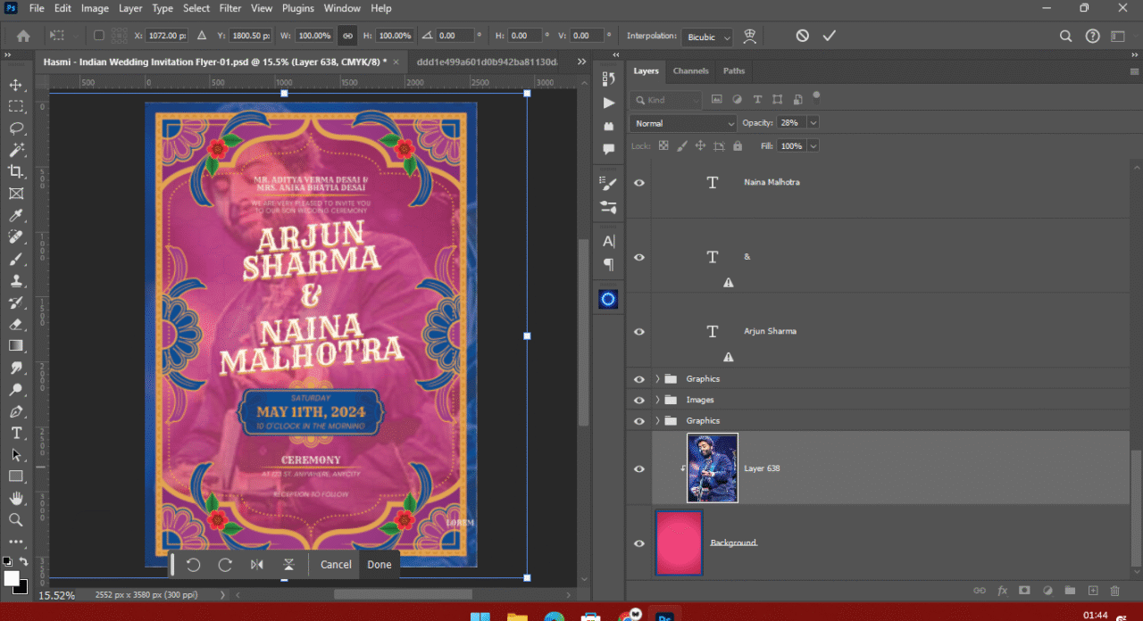Viewport: 1143px width, 621px height.
Task: Cancel transform using the circle-slash icon
Action: 803,36
